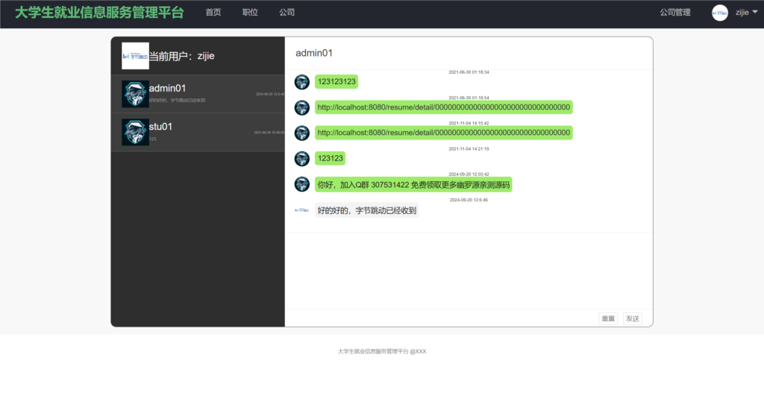Viewport: 764px width, 396px height.
Task: Click the message input area
Action: click(469, 271)
